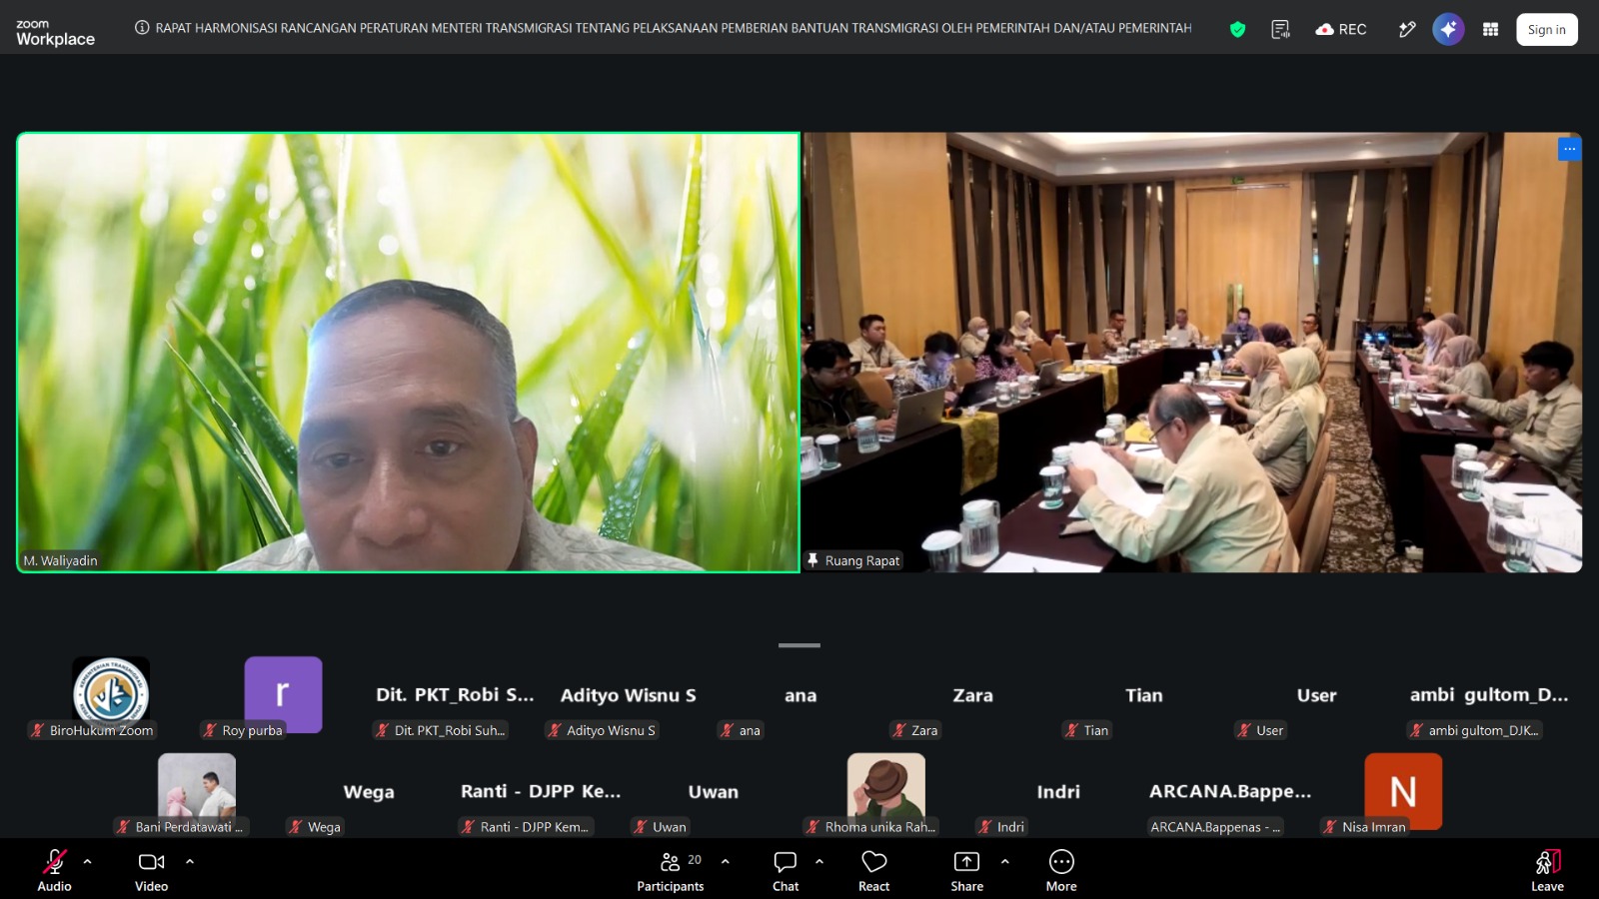
Task: Expand the arrow beside Participants
Action: tap(726, 861)
